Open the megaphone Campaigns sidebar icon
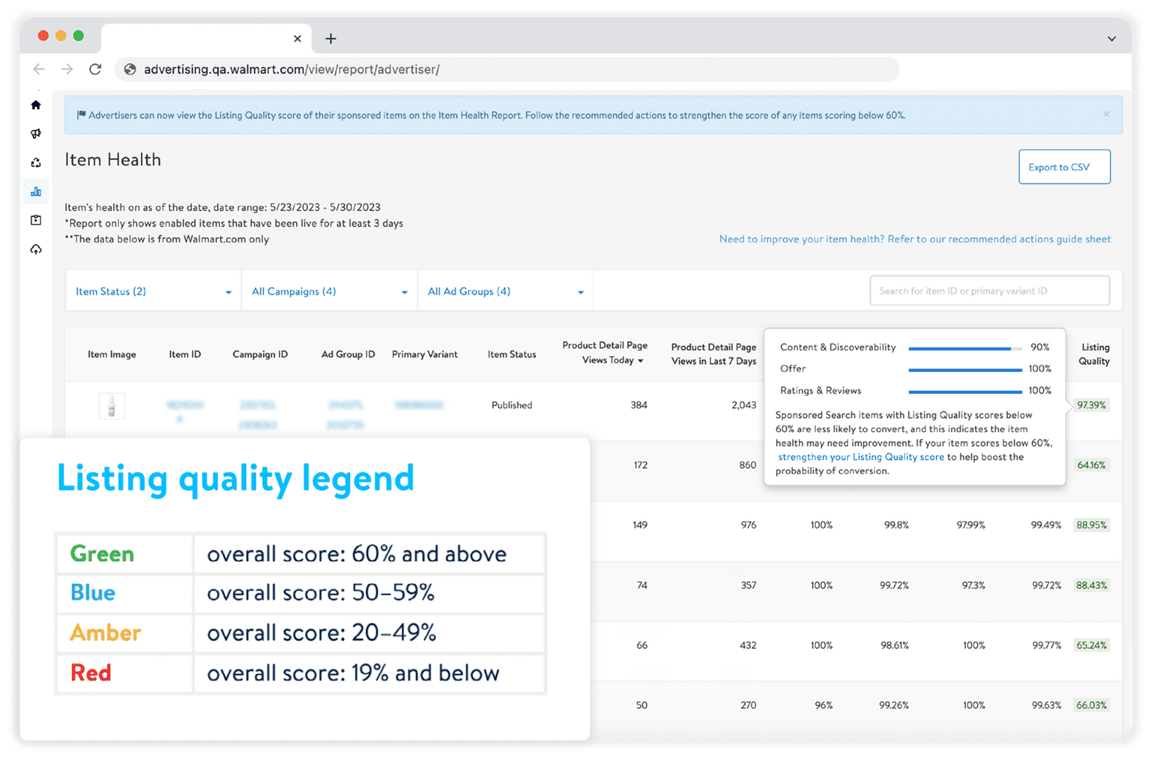1151x758 pixels. pos(36,134)
